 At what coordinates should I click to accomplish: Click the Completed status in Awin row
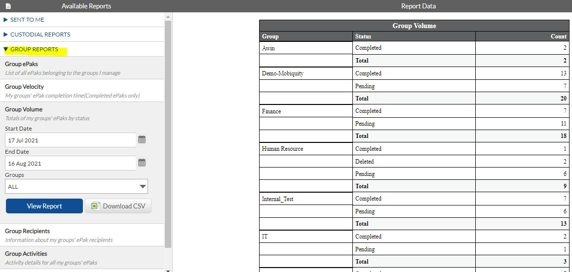tap(414, 48)
